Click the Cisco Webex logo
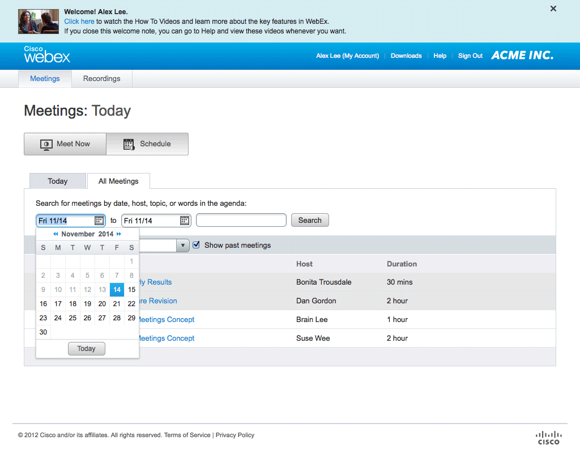 tap(47, 55)
